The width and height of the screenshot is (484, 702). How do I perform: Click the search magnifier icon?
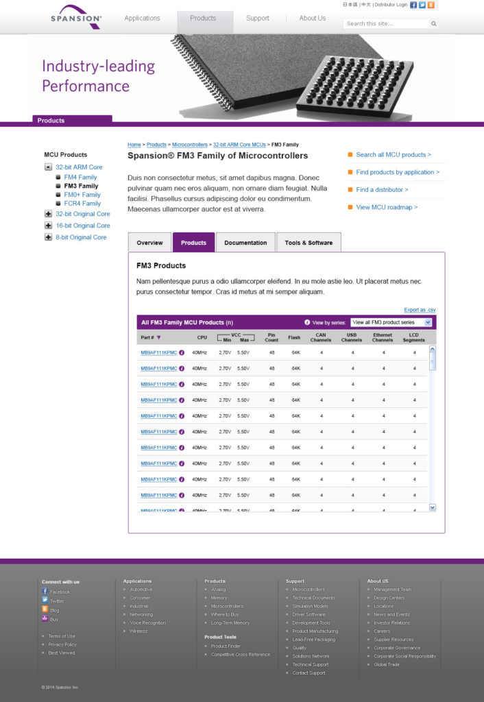coord(433,23)
